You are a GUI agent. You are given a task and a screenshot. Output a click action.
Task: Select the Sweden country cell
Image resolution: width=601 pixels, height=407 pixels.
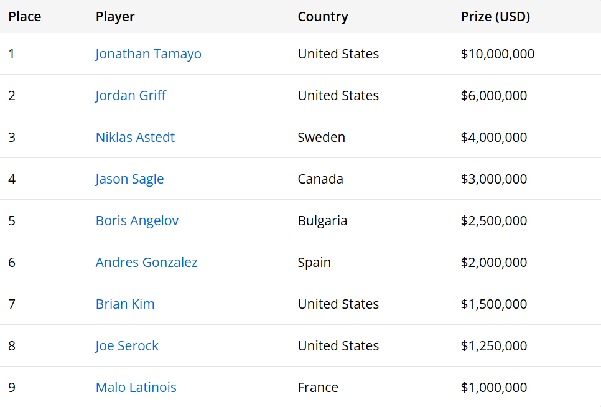[x=321, y=138]
